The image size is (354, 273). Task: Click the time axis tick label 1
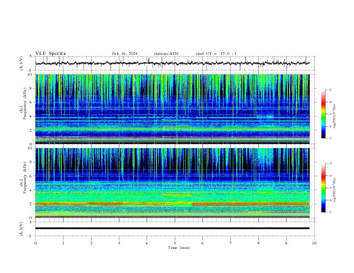63,243
